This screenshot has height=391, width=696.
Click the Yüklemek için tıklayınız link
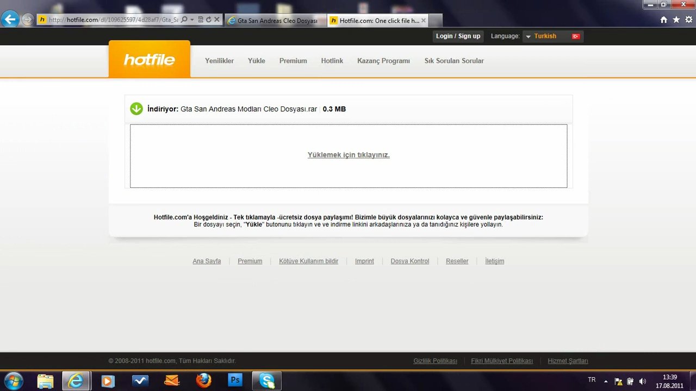(349, 155)
